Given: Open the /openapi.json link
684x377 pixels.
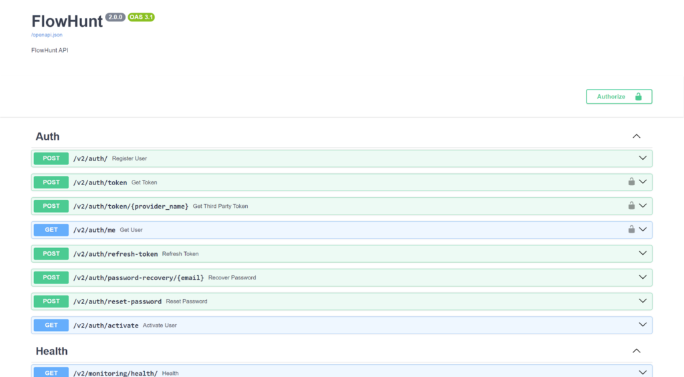Looking at the screenshot, I should click(47, 35).
